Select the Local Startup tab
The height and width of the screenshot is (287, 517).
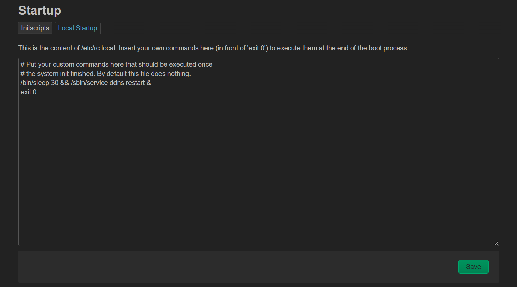(x=77, y=28)
